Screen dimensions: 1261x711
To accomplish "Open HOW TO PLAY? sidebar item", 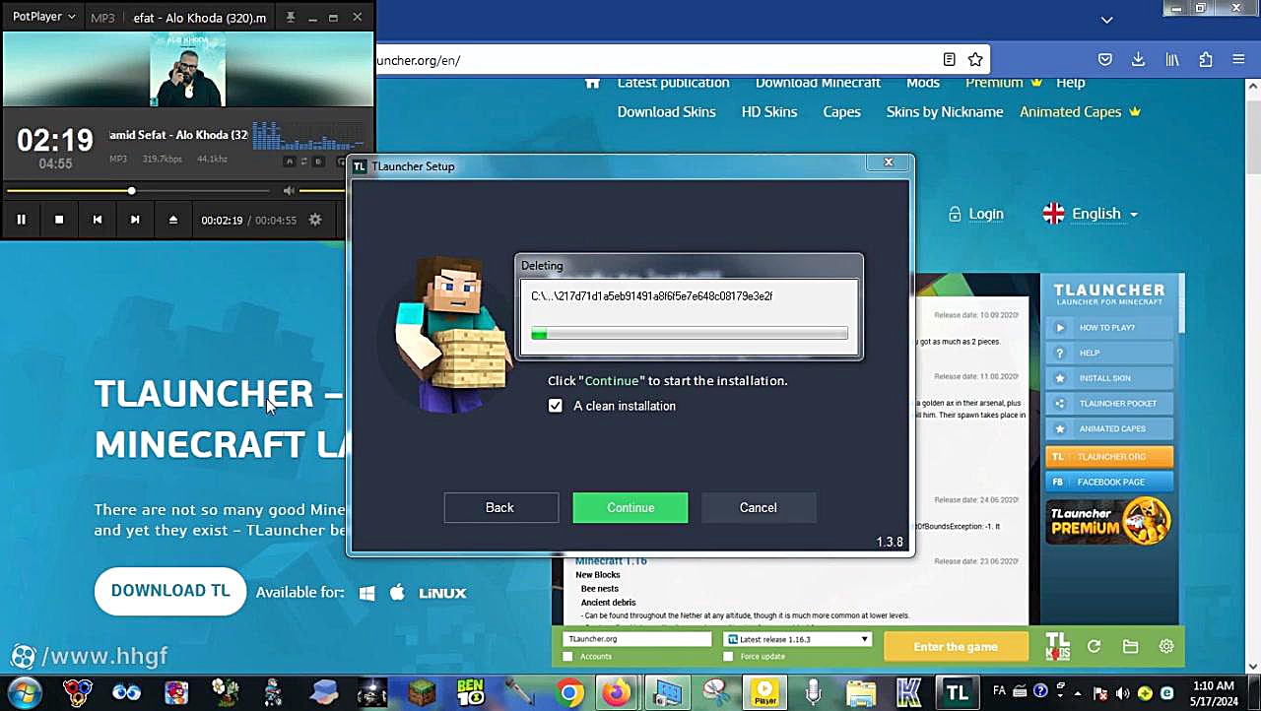I will pyautogui.click(x=1109, y=327).
